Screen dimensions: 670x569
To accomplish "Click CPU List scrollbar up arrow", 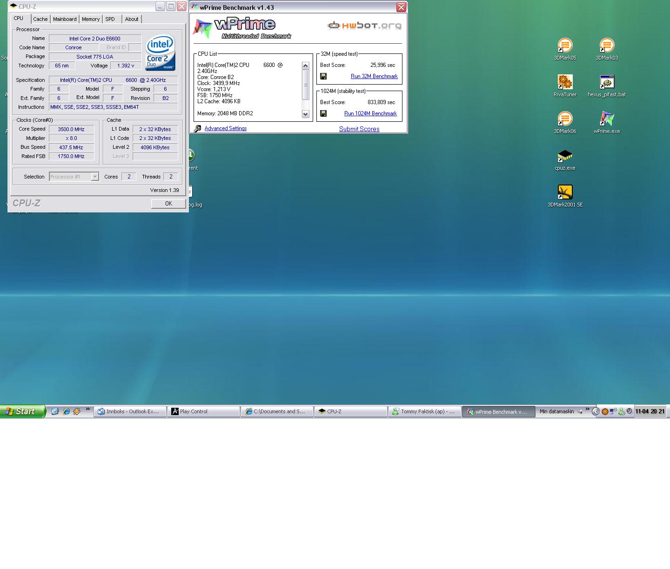I will coord(306,66).
